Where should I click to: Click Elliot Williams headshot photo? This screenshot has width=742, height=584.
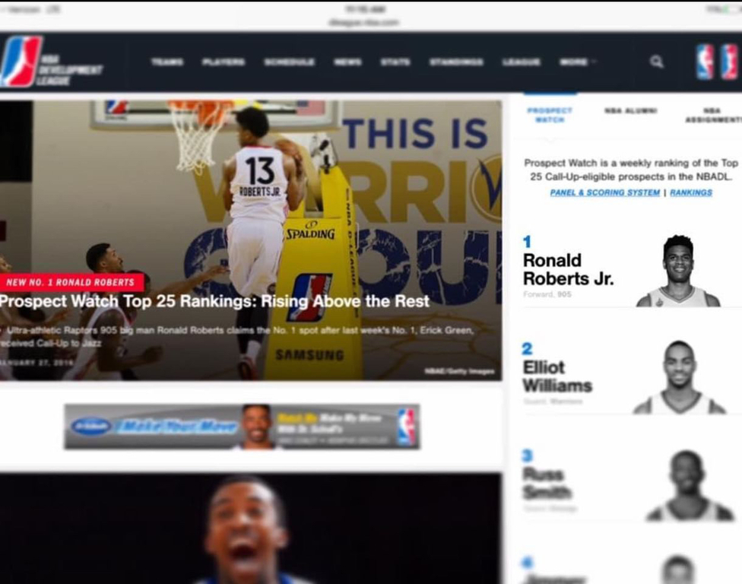point(680,377)
